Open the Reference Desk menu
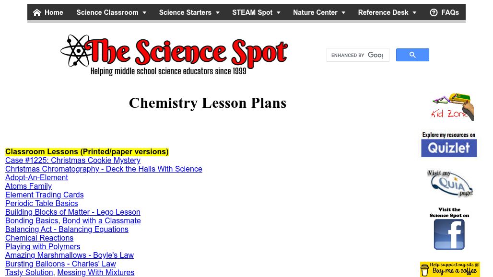Screen dimensions: 493x277 pyautogui.click(x=387, y=12)
